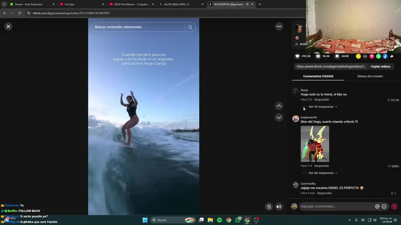Reload the page with refresh icon
This screenshot has width=401, height=225.
19,13
